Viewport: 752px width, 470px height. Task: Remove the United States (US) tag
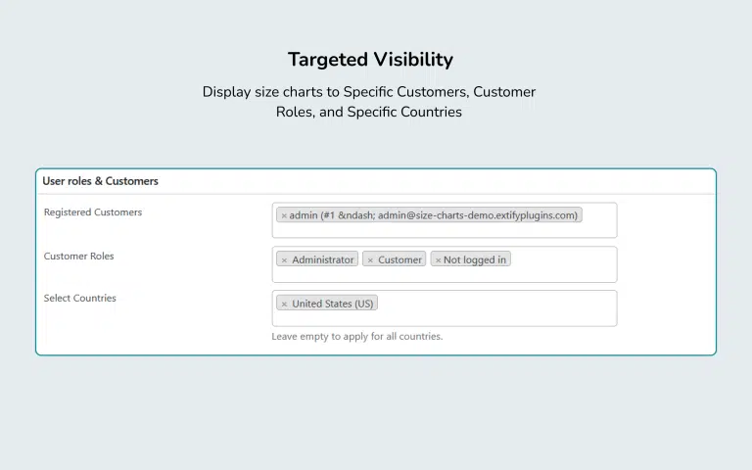[x=284, y=305]
